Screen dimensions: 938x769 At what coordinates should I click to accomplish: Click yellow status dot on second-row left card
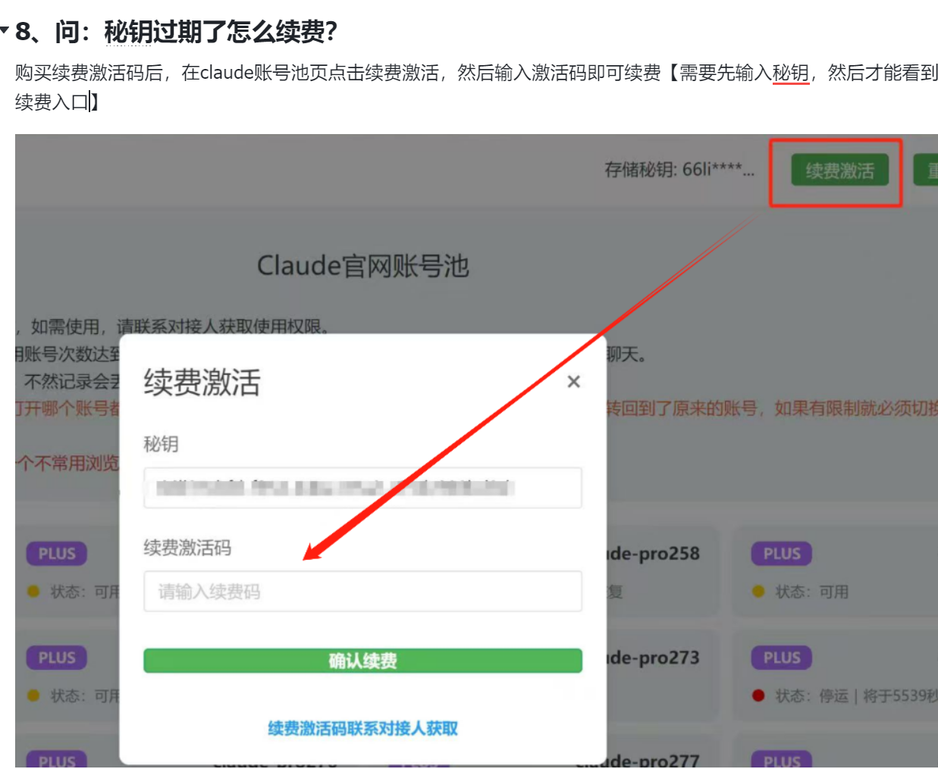[33, 696]
